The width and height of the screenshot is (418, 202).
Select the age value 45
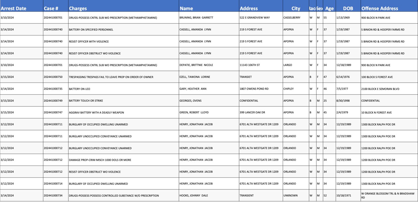pos(325,113)
